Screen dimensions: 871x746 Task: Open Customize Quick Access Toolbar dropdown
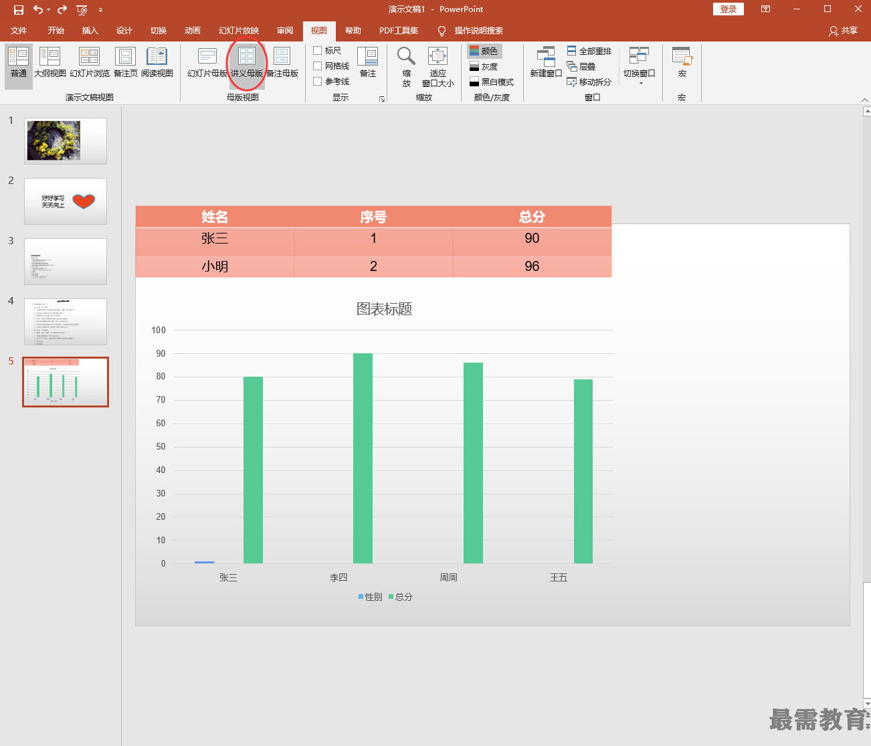[100, 9]
